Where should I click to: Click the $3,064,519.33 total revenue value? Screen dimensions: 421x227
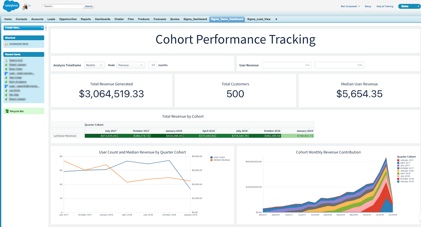pos(112,94)
